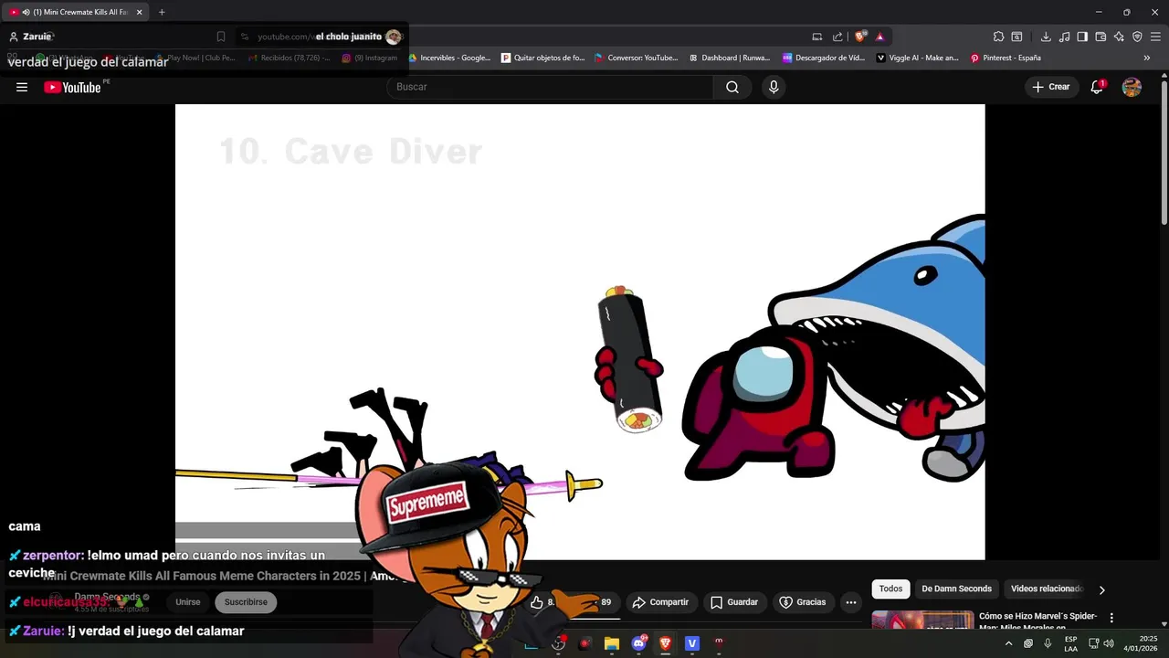Click the Suscribirse subscribe button
Screen dimensions: 1169x658
tap(246, 602)
